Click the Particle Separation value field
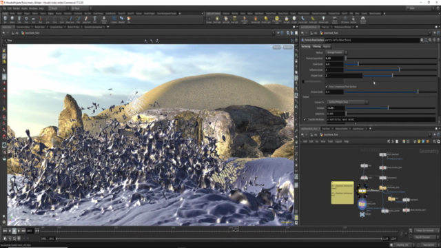This screenshot has height=248, width=441. pos(334,58)
